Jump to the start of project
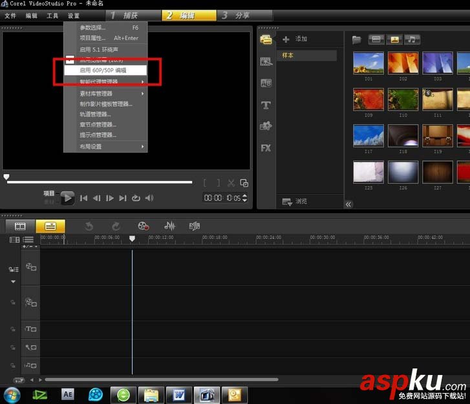 pos(84,198)
